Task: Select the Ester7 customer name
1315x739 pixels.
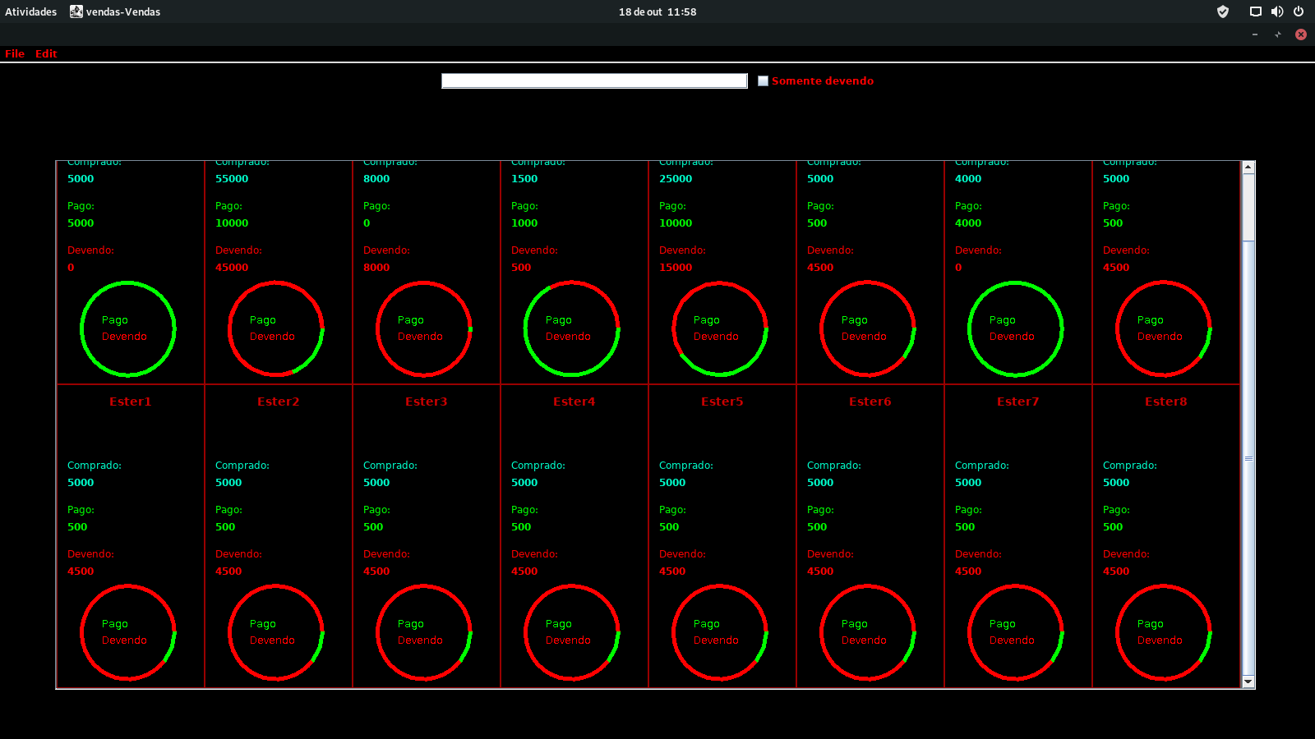Action: point(1018,402)
